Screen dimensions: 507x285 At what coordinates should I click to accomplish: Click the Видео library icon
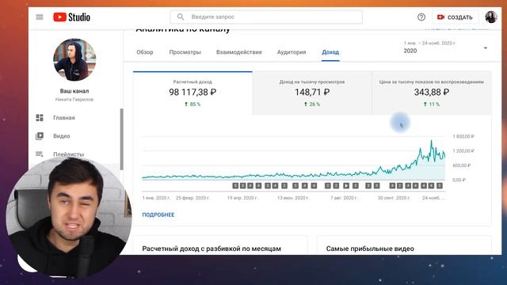[x=40, y=136]
